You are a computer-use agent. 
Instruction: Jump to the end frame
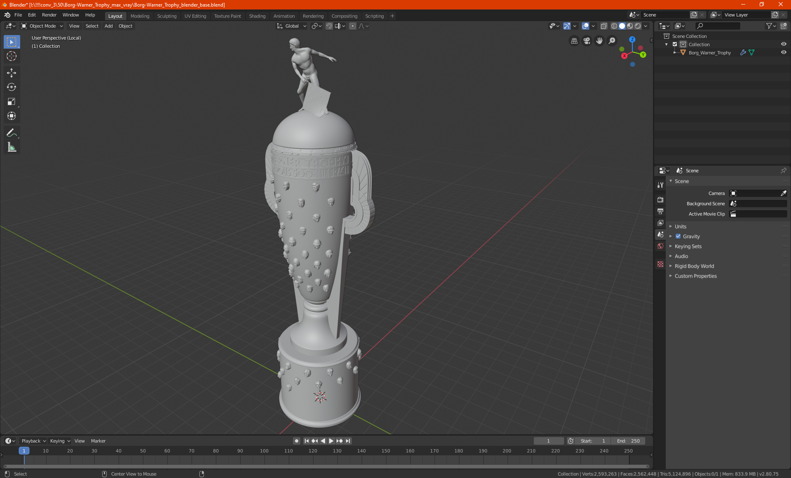pyautogui.click(x=348, y=441)
